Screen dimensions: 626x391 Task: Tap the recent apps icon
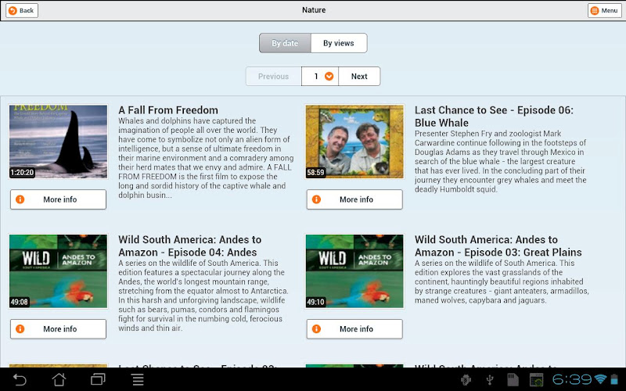(x=98, y=379)
